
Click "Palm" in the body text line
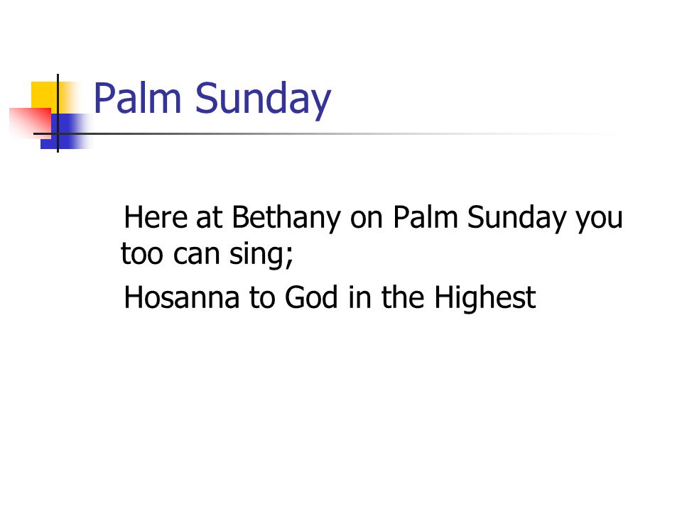pos(426,217)
